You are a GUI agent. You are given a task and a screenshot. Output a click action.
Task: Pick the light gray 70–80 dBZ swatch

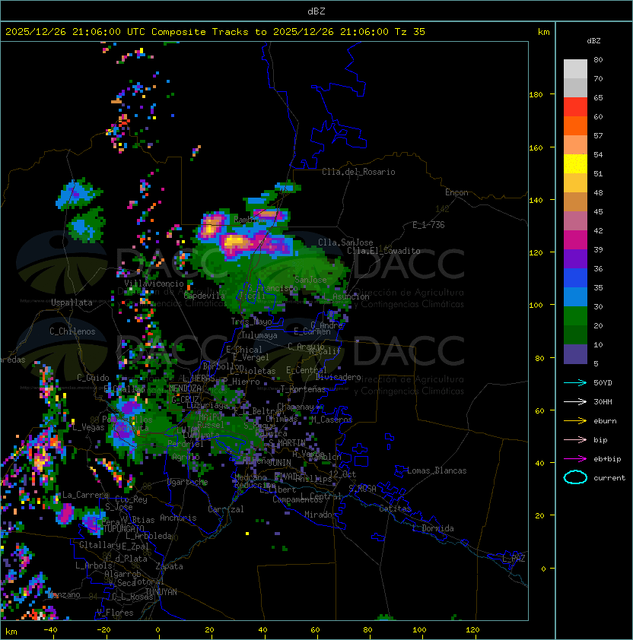[575, 68]
